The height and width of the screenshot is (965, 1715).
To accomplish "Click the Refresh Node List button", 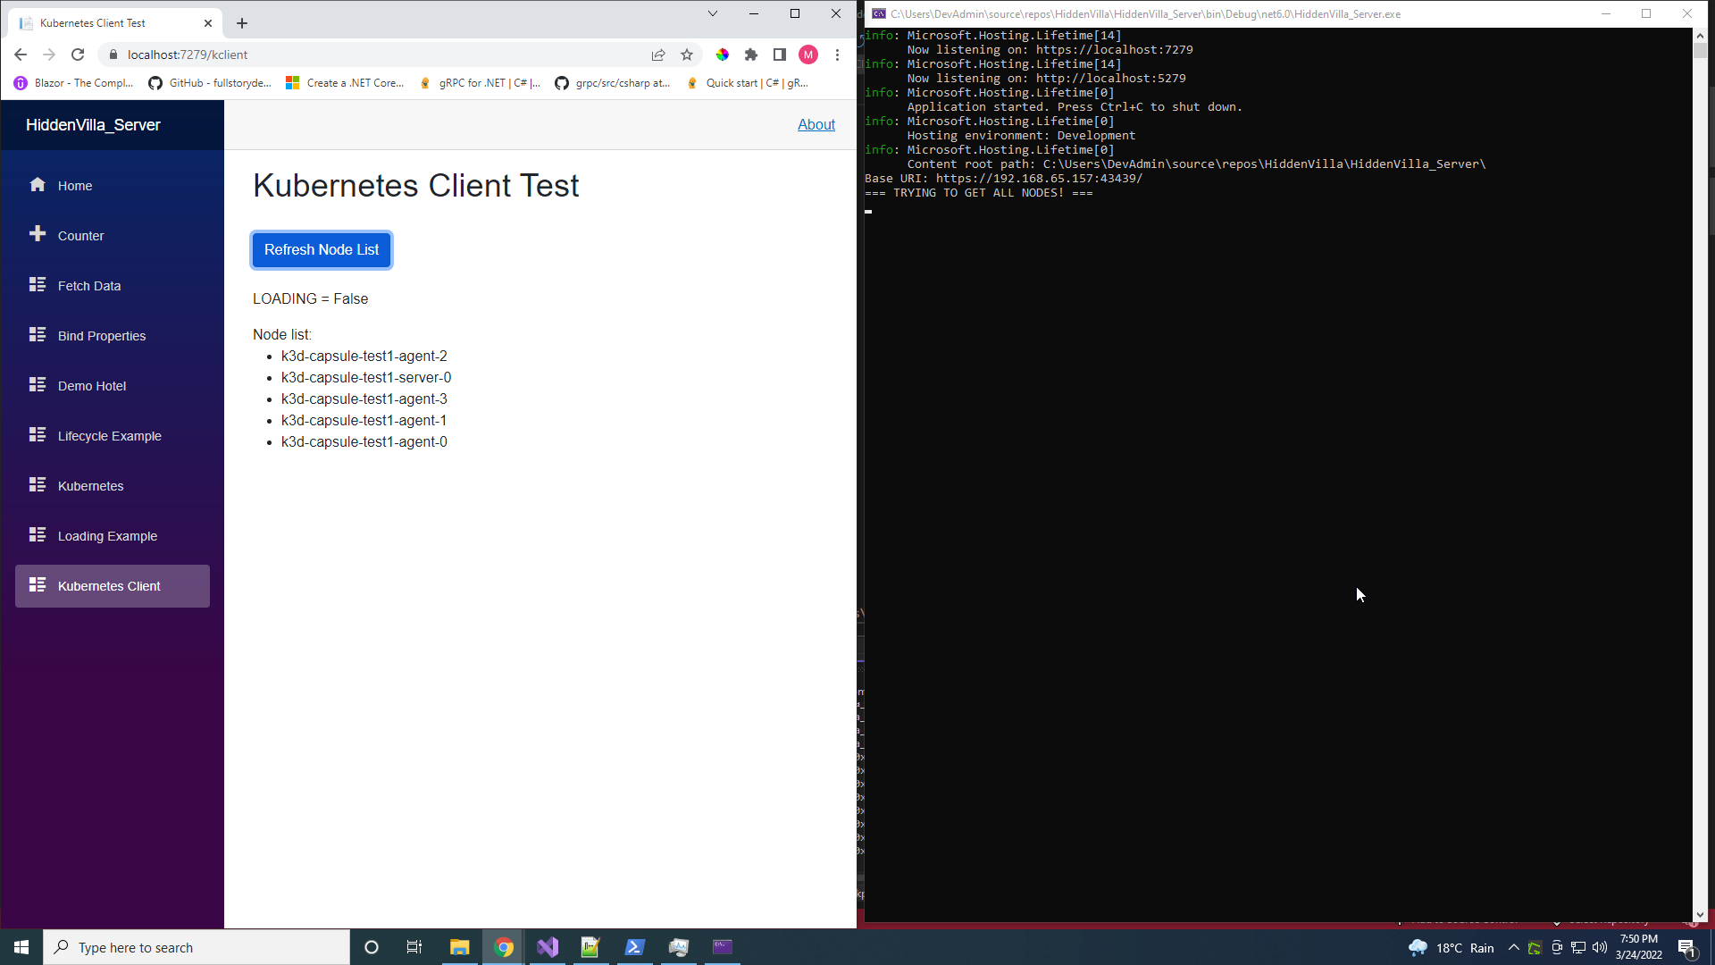I will click(322, 248).
